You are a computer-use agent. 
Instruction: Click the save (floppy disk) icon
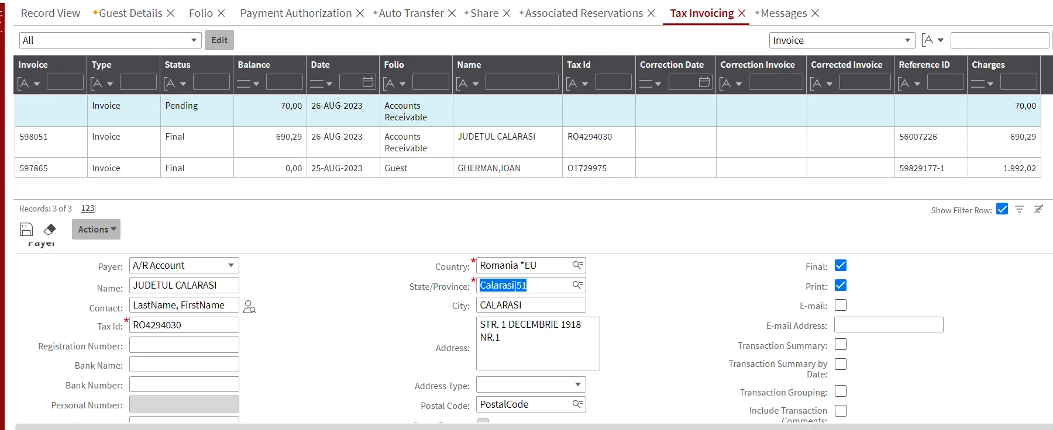coord(26,229)
